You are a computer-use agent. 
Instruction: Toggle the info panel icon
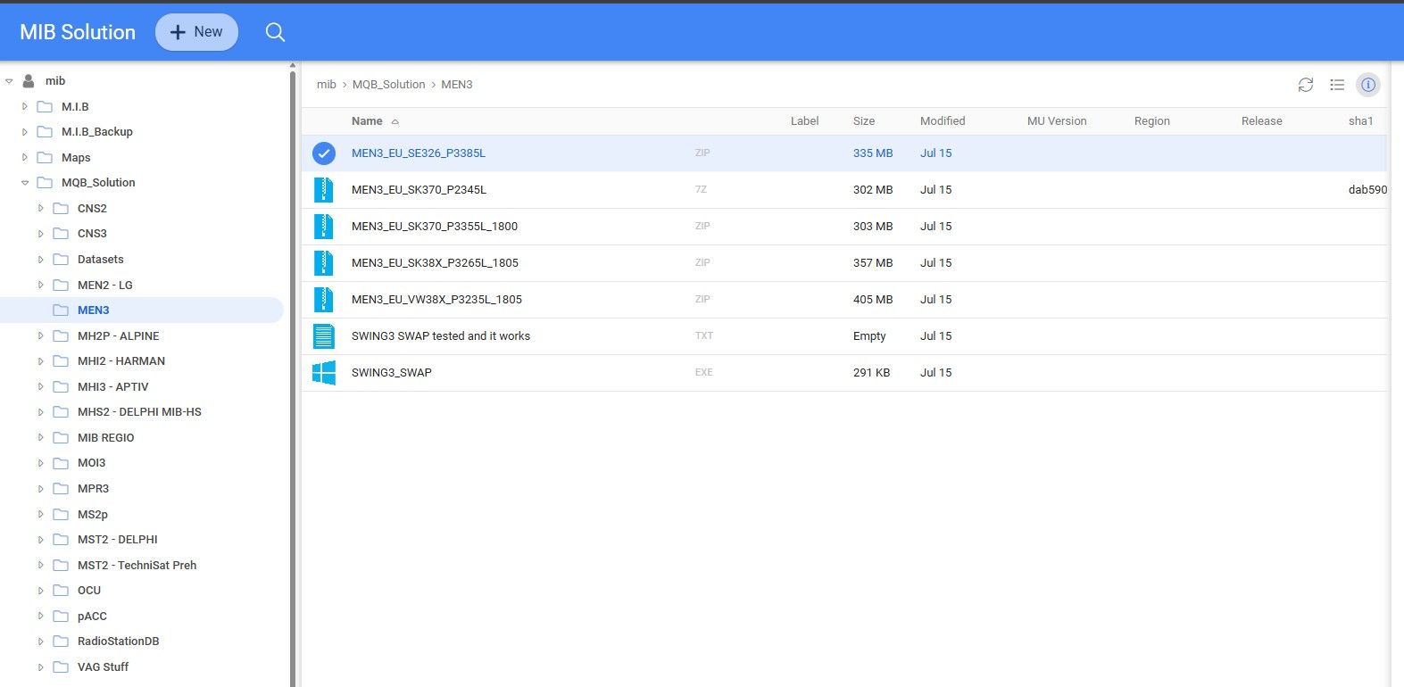1368,85
